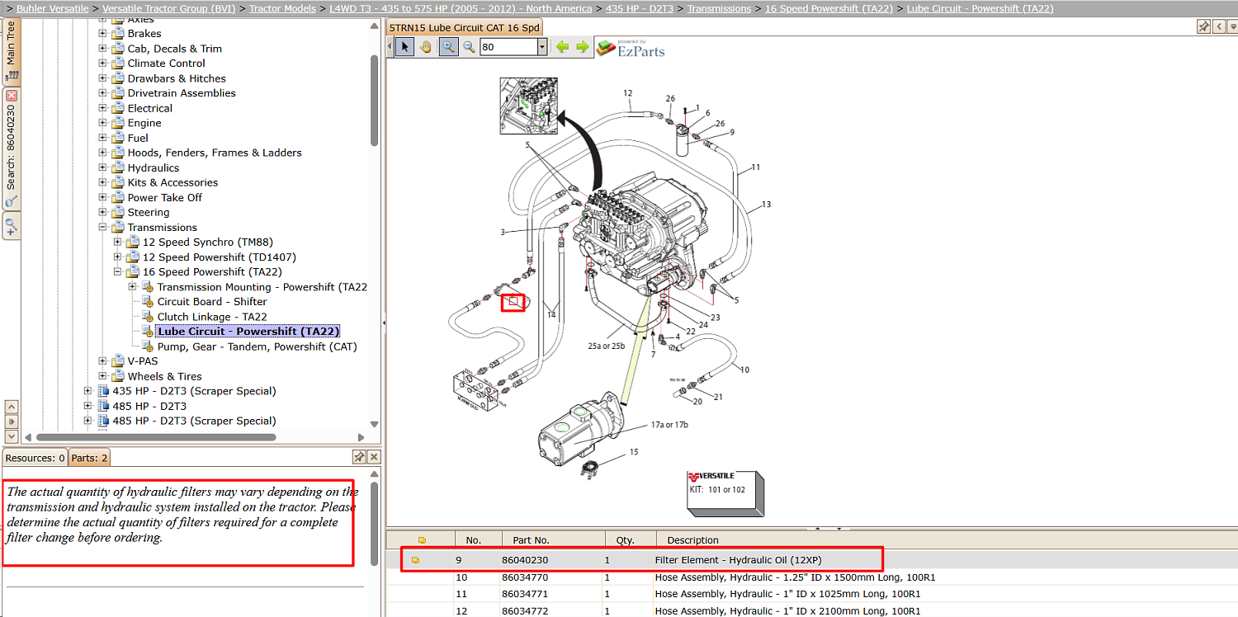
Task: Select Pump, Gear - Tandem, Powershift (CAT)
Action: 258,346
